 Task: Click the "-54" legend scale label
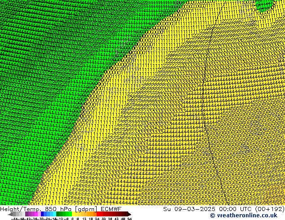click(14, 219)
